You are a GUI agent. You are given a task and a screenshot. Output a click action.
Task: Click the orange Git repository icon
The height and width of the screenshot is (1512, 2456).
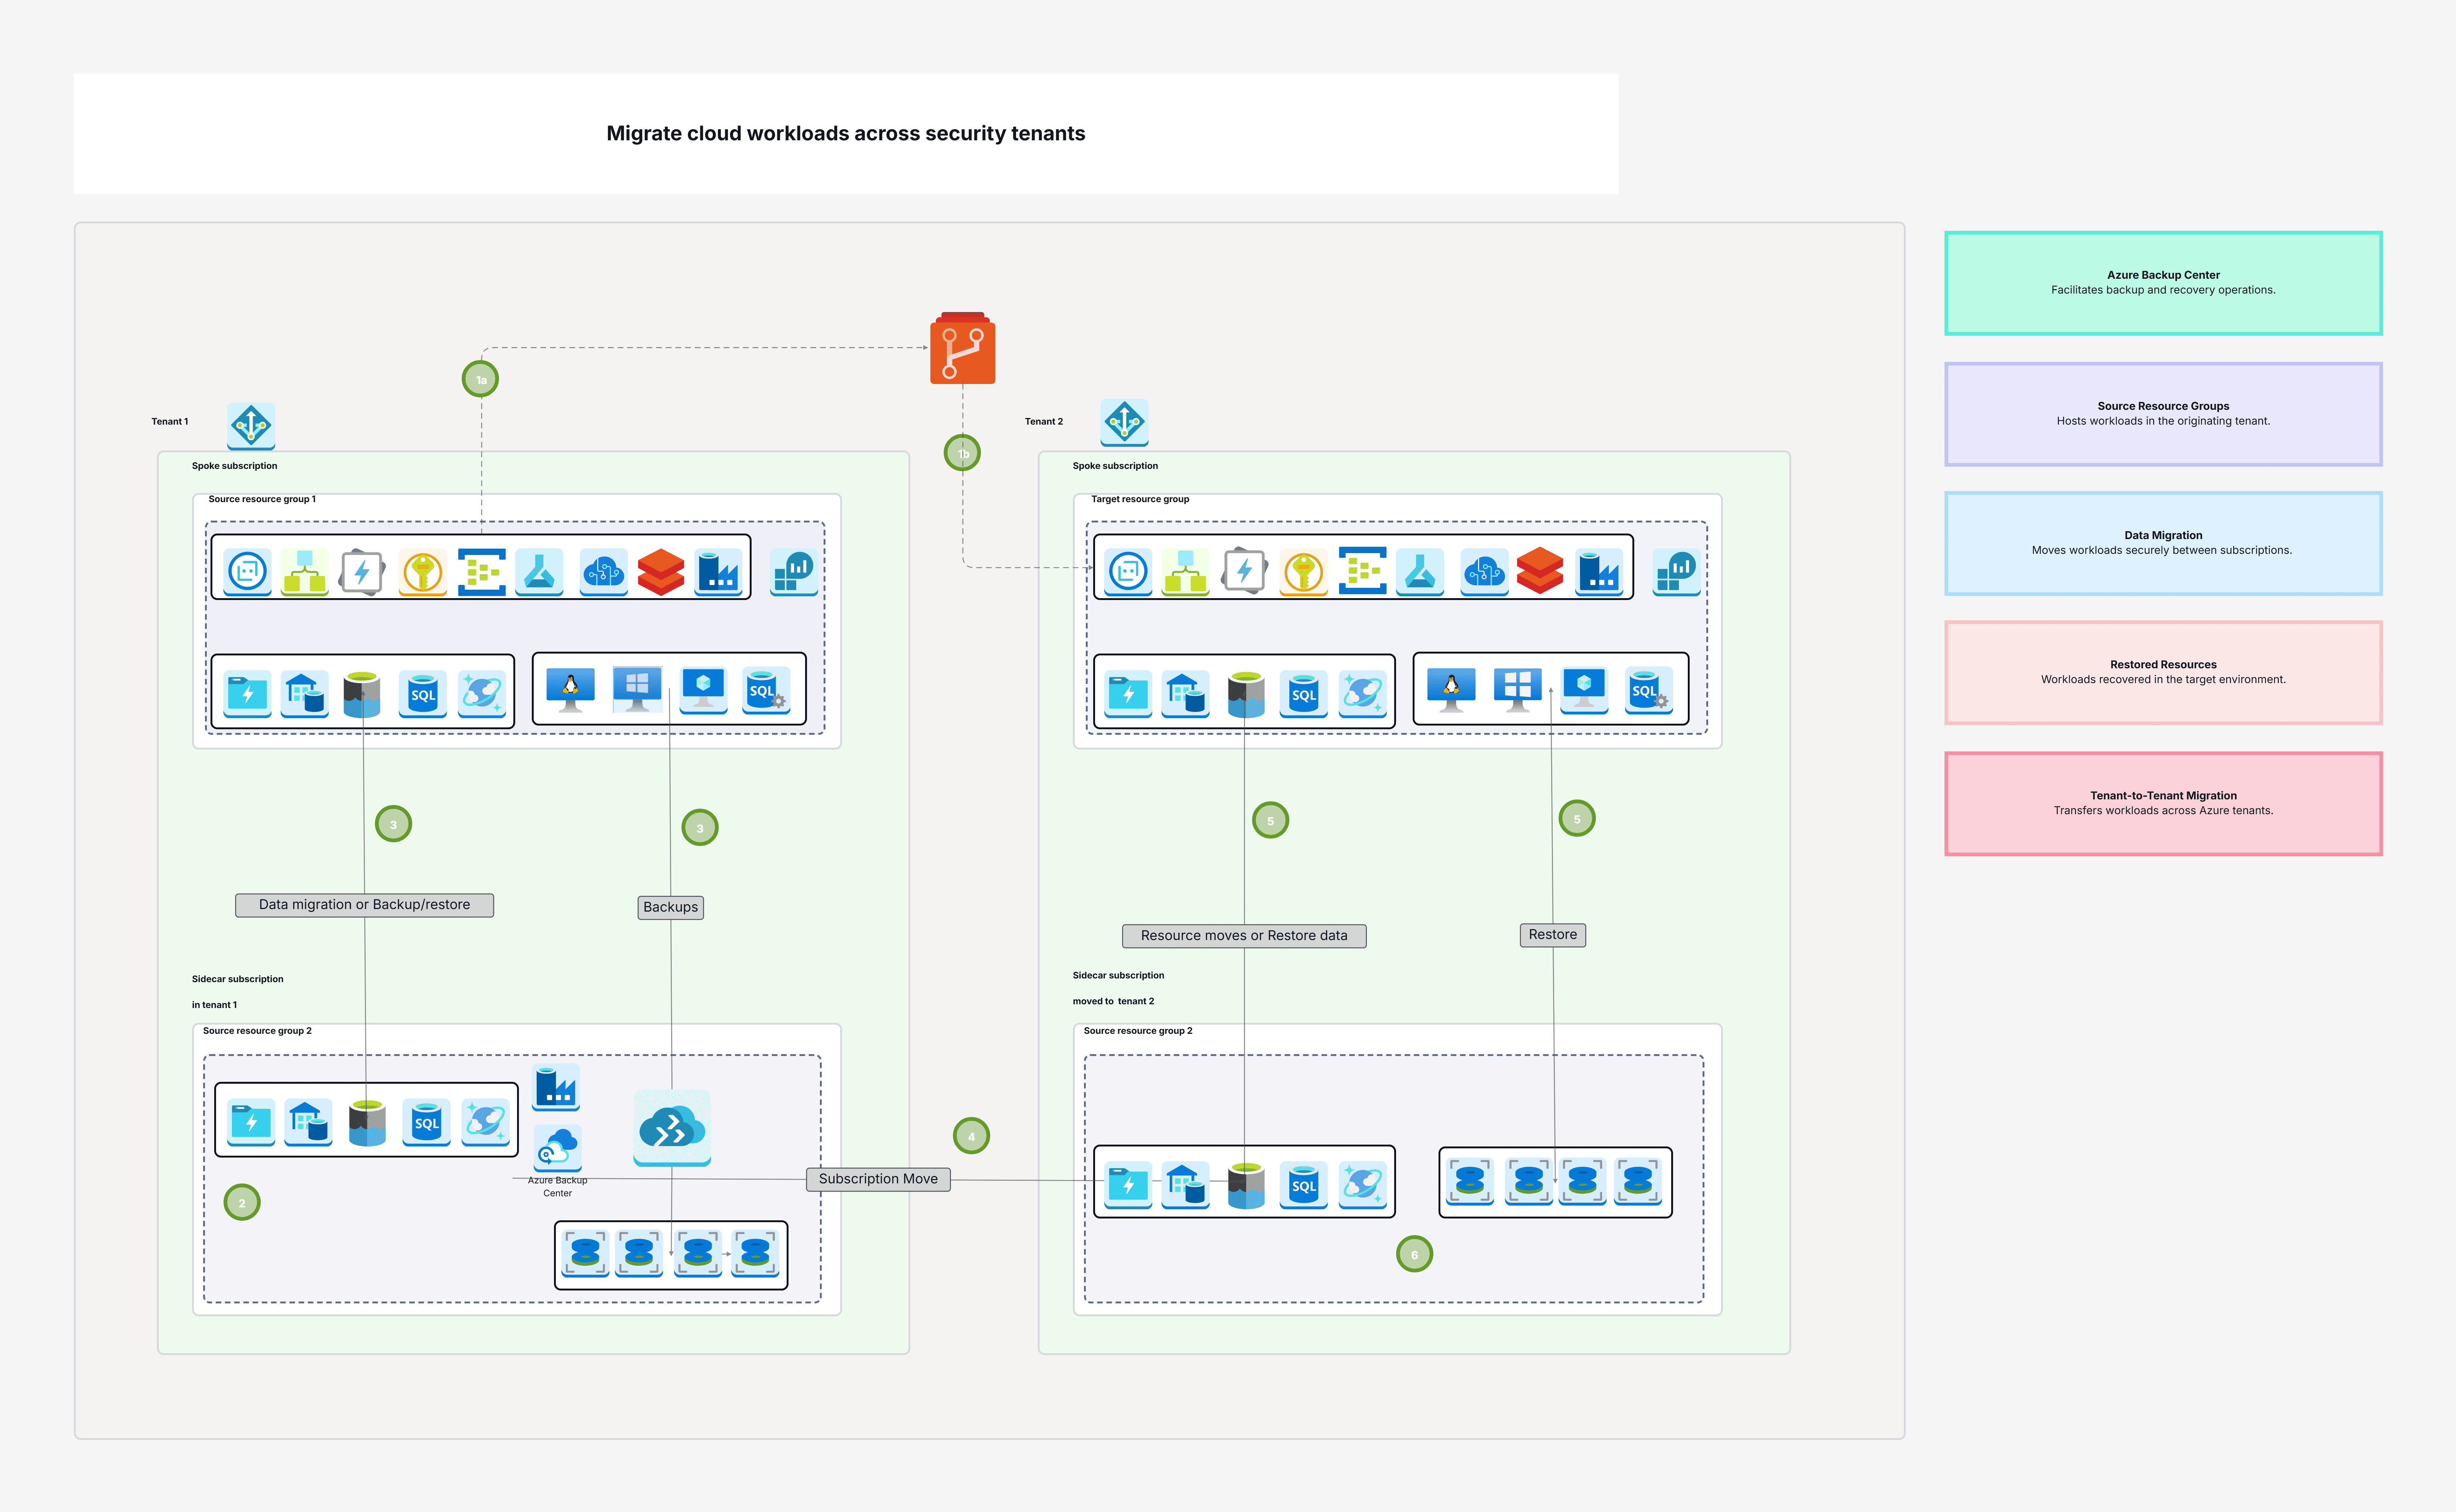tap(962, 348)
